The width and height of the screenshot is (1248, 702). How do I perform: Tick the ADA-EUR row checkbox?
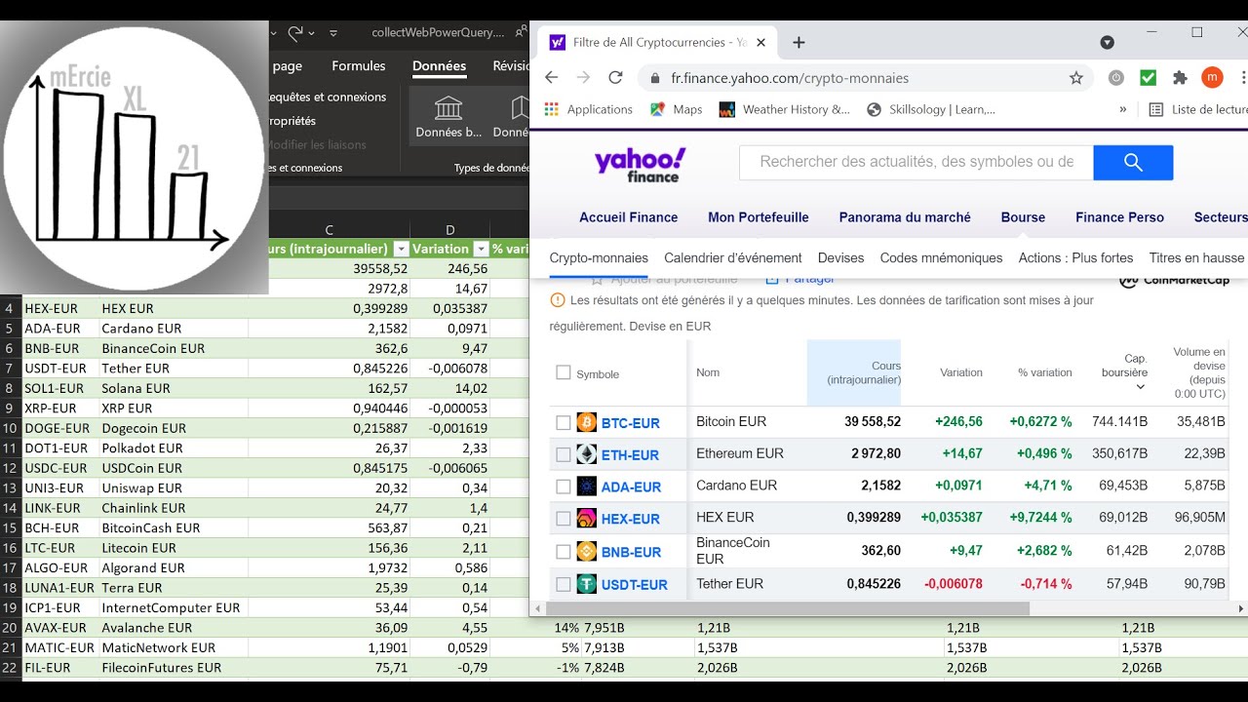pos(564,487)
